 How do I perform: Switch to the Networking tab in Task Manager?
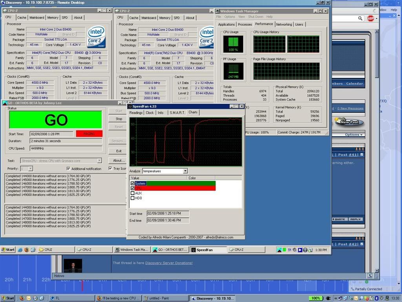click(x=284, y=24)
